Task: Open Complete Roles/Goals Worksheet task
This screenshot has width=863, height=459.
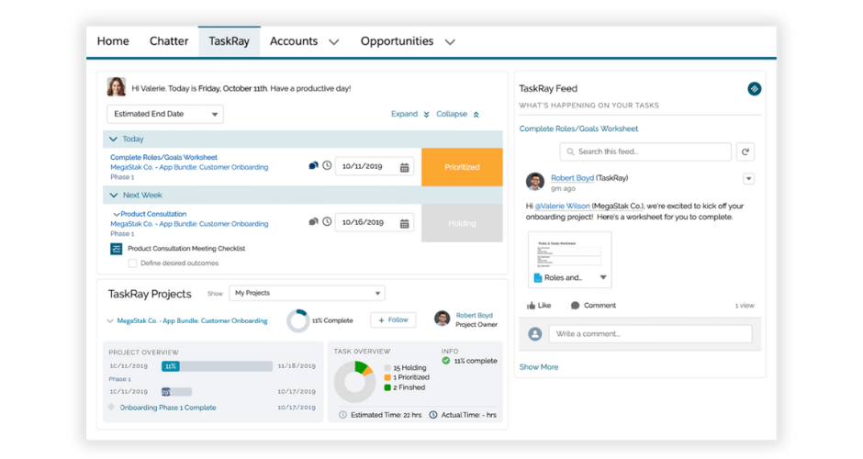Action: [x=163, y=157]
